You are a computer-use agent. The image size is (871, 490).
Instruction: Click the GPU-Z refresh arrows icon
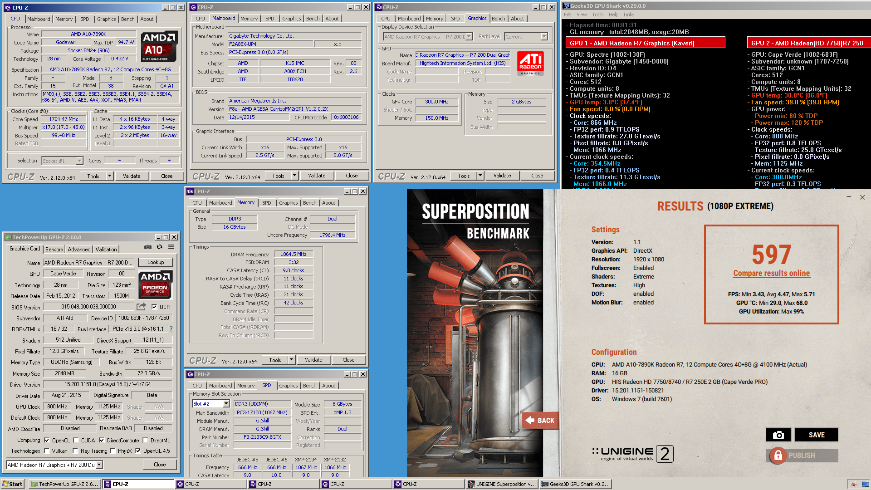[159, 247]
